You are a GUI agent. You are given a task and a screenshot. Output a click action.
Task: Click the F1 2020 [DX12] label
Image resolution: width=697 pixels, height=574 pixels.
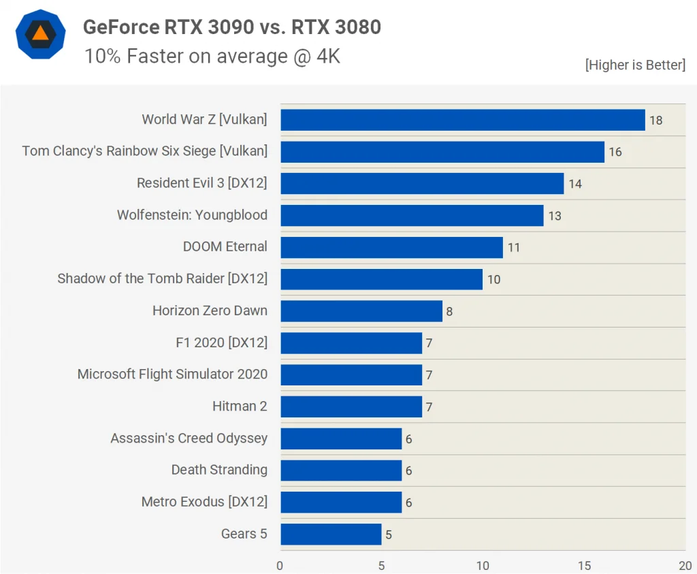(x=222, y=342)
